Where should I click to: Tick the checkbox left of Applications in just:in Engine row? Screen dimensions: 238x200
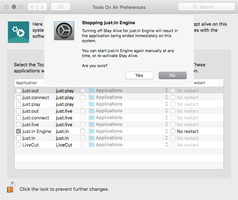pyautogui.click(x=83, y=131)
